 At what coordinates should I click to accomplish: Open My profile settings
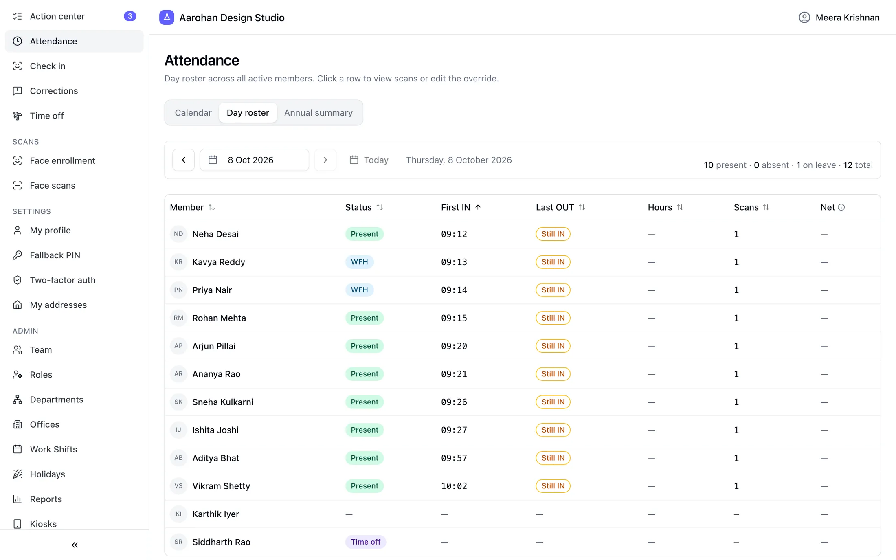coord(74,230)
